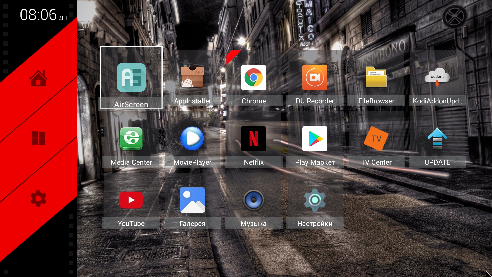
Task: Select the apps grid sidebar item
Action: click(x=38, y=138)
